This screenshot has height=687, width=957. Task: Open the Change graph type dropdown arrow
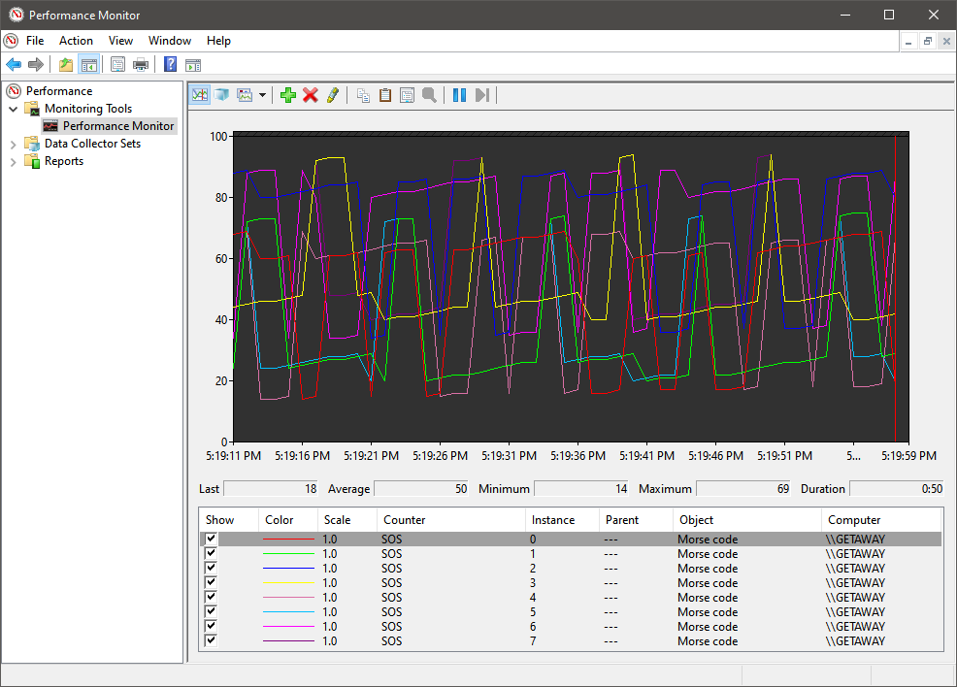262,95
